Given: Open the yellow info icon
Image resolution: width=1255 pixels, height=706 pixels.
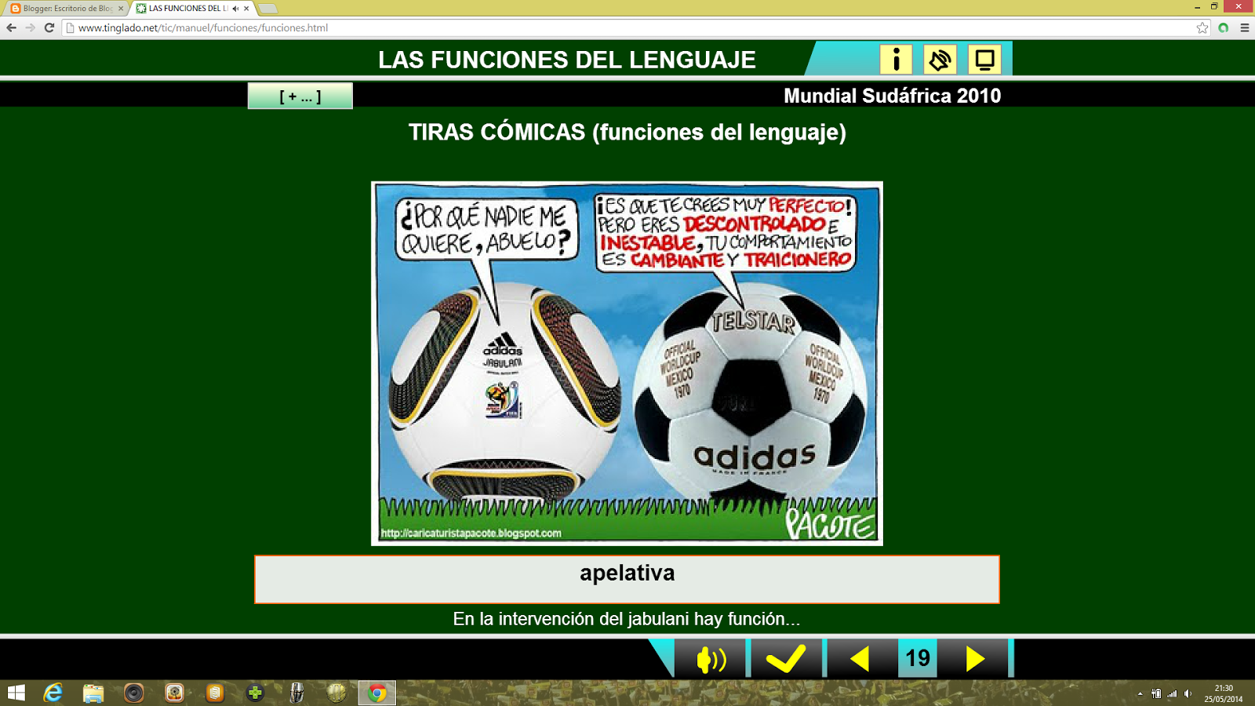Looking at the screenshot, I should (896, 60).
